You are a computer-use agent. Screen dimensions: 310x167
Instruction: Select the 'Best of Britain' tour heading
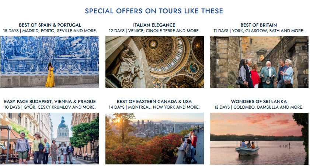point(259,25)
